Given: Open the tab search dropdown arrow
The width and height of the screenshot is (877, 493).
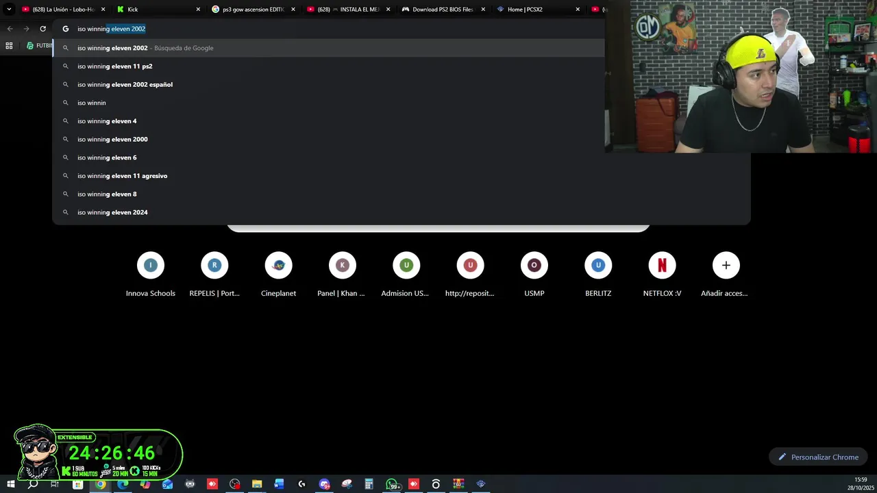Looking at the screenshot, I should pyautogui.click(x=9, y=9).
